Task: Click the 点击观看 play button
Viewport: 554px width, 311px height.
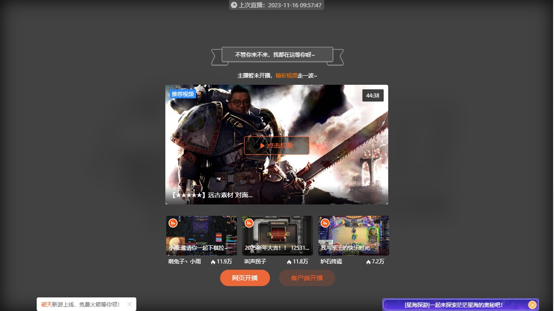Action: point(277,146)
